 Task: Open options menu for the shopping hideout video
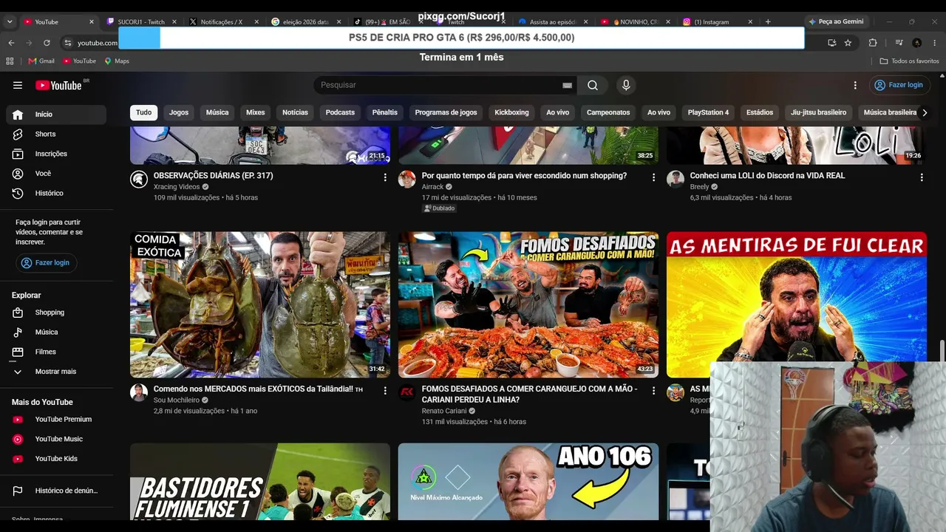(653, 177)
